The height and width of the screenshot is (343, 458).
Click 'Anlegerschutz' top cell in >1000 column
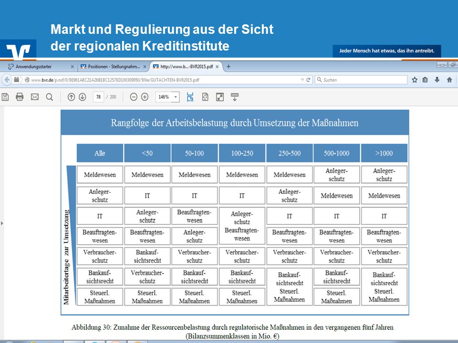point(384,175)
